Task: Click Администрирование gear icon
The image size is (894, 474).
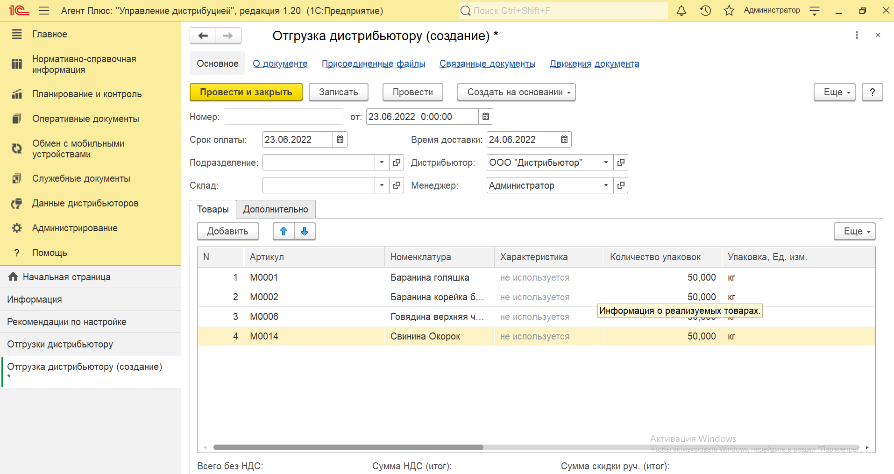Action: (x=17, y=228)
